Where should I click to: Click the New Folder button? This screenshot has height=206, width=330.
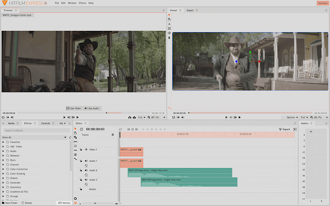pyautogui.click(x=9, y=203)
